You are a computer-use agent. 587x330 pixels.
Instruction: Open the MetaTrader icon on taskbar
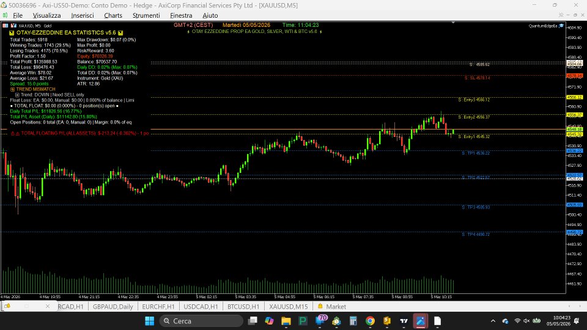click(336, 321)
